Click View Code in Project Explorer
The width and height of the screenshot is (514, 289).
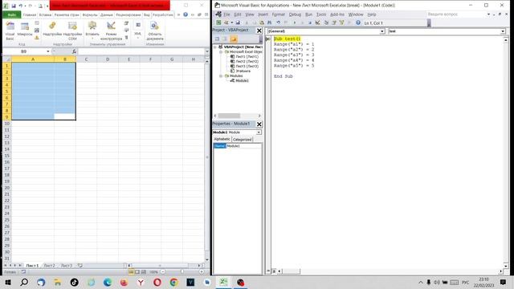[x=217, y=39]
